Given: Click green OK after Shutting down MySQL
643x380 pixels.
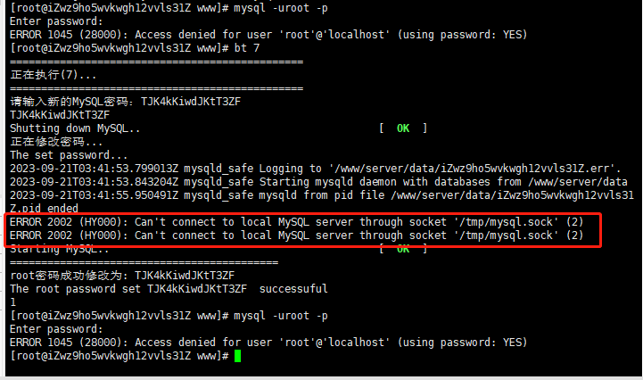Looking at the screenshot, I should (403, 128).
